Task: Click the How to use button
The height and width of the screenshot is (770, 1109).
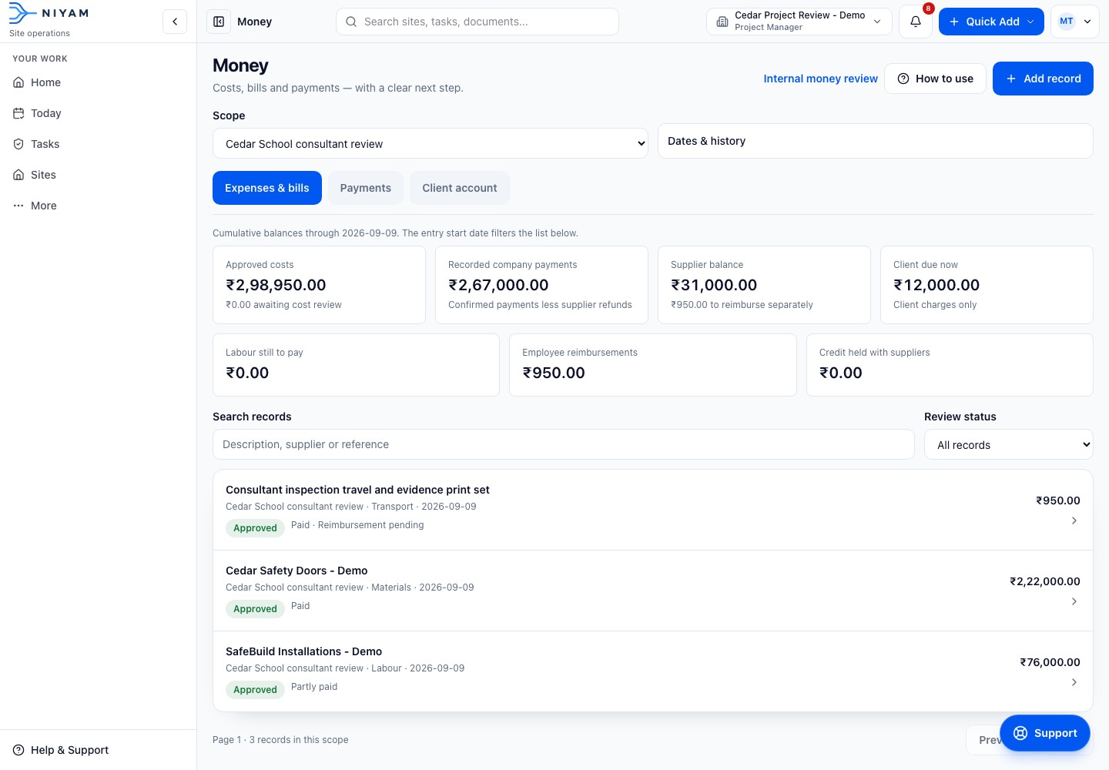Action: [935, 79]
